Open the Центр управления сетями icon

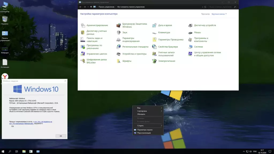[190, 54]
